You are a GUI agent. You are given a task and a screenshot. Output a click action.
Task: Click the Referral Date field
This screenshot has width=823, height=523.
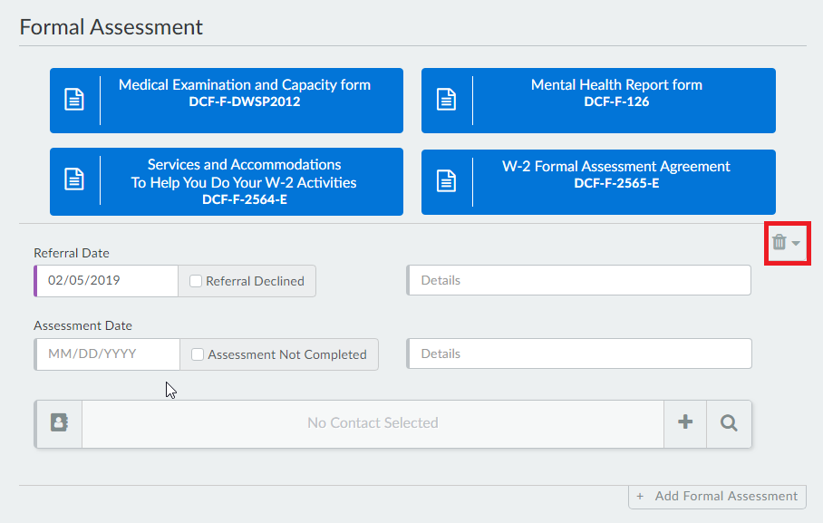point(106,281)
